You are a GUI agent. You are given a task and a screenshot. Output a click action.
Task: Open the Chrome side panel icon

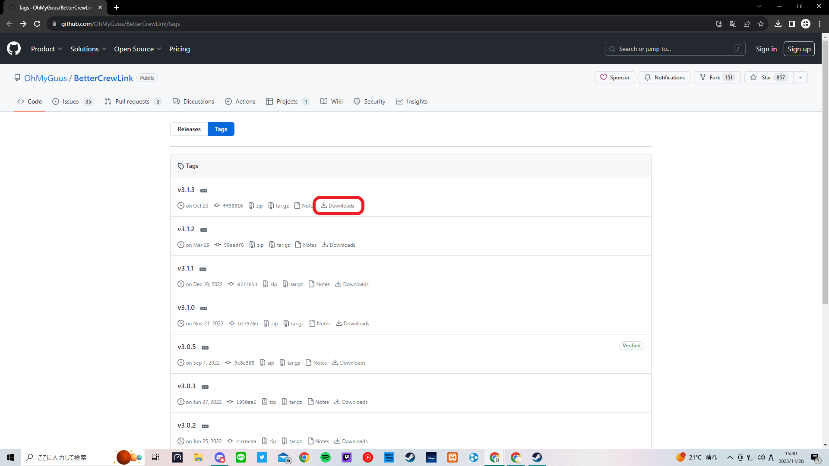point(792,24)
